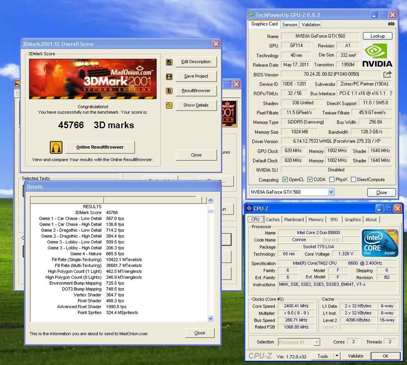Open the Graphics tab in CPU-Z
Screen dimensions: 407x365
point(353,220)
